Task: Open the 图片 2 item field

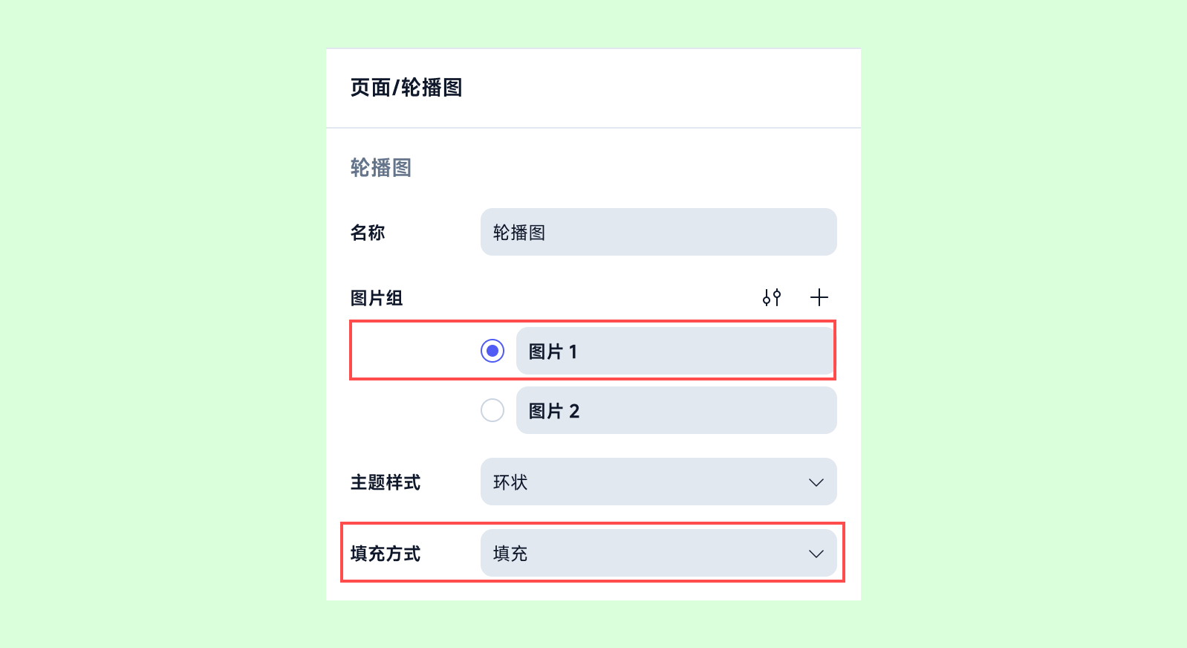Action: click(677, 410)
